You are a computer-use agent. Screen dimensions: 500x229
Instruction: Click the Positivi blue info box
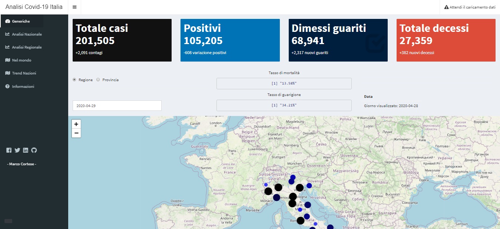230,40
